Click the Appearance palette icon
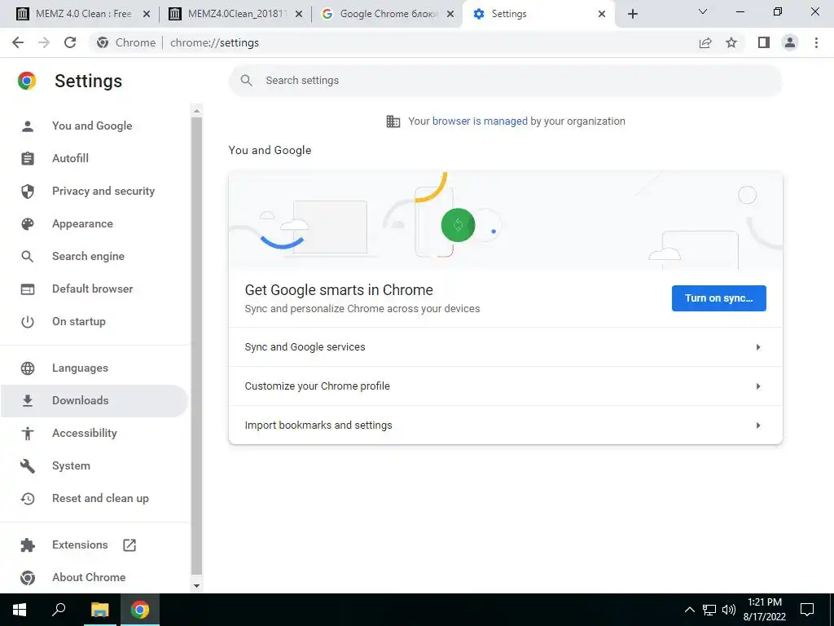834x626 pixels. [x=28, y=224]
